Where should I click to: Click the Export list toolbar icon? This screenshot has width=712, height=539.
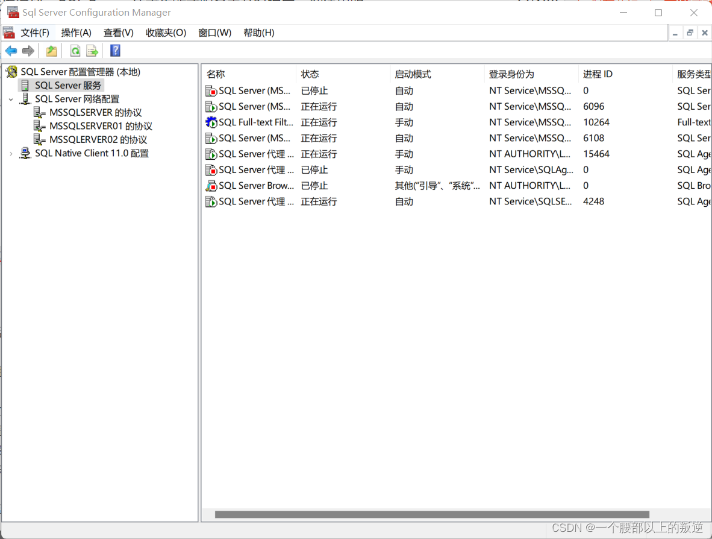click(x=92, y=51)
